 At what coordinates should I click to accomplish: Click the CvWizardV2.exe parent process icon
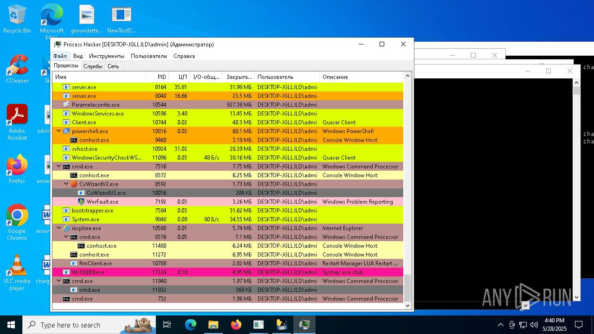point(74,184)
